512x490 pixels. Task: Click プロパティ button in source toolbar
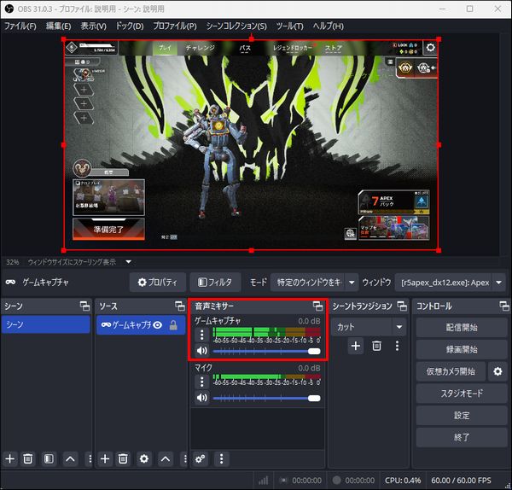(158, 283)
